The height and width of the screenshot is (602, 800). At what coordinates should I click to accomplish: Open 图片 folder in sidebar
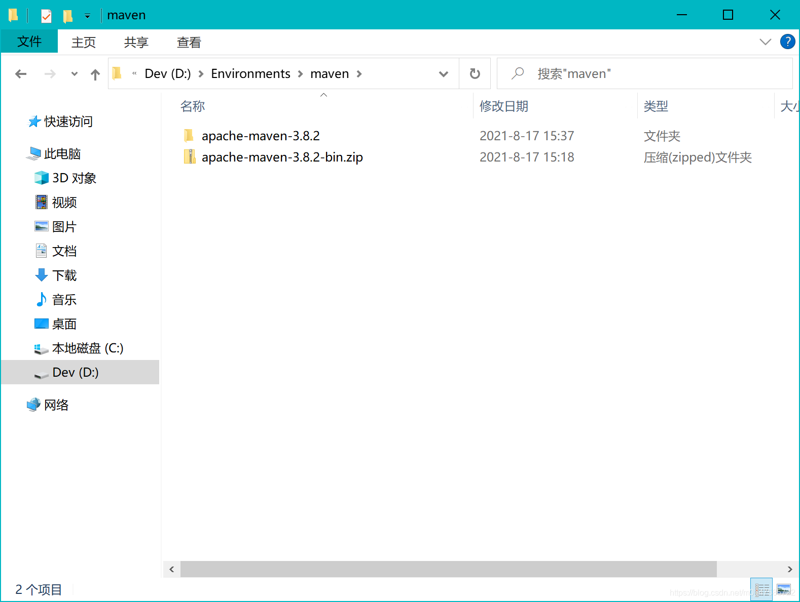click(64, 227)
